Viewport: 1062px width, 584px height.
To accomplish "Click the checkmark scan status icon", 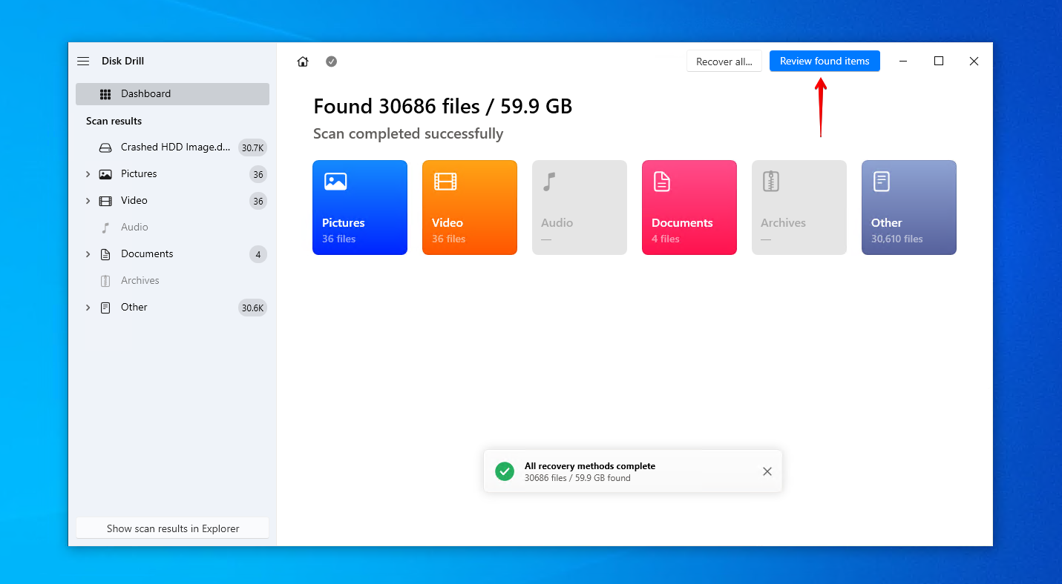I will pyautogui.click(x=331, y=62).
